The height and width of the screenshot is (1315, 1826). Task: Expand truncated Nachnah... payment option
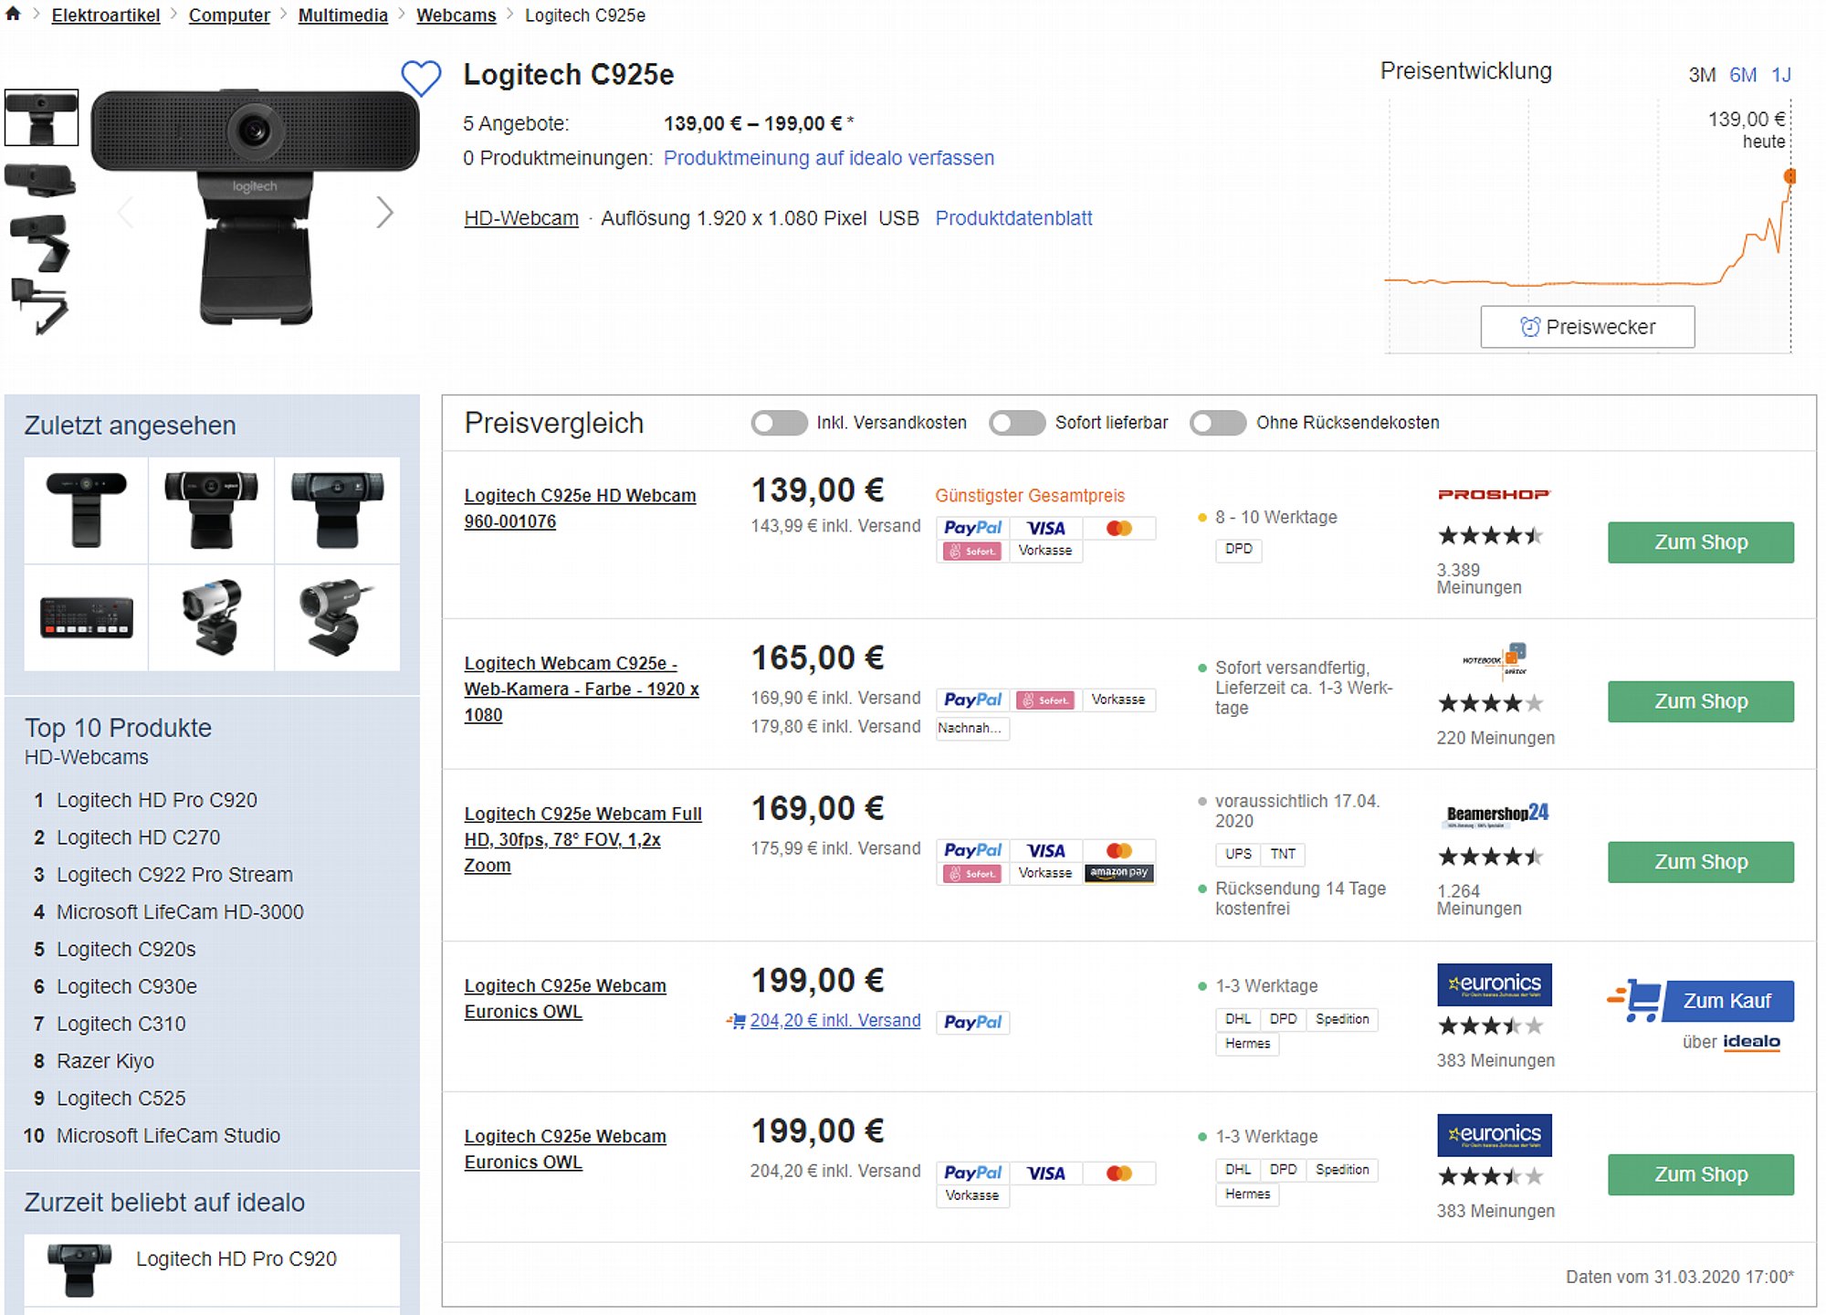(972, 728)
